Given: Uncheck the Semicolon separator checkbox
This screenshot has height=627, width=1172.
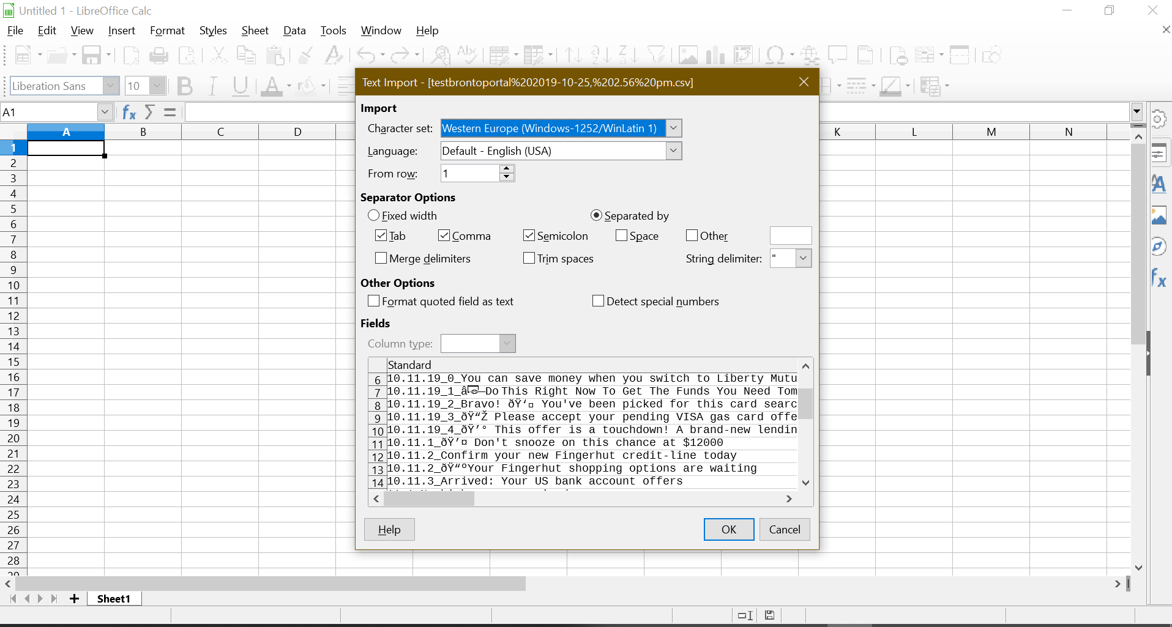Looking at the screenshot, I should coord(529,236).
